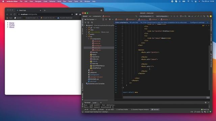Click 'Configure in settings' link
The height and width of the screenshot is (121, 216).
[197, 23]
